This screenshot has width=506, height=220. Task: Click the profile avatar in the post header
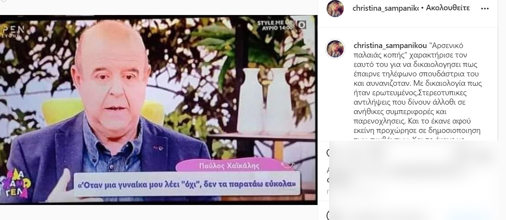point(335,9)
